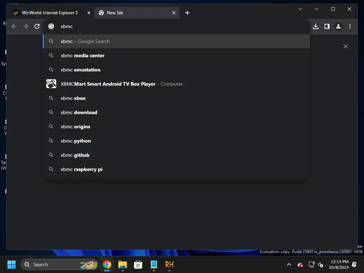
Task: Click the Chrome back arrow
Action: (14, 26)
